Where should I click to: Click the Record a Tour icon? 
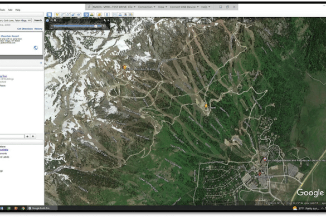[x=79, y=14]
